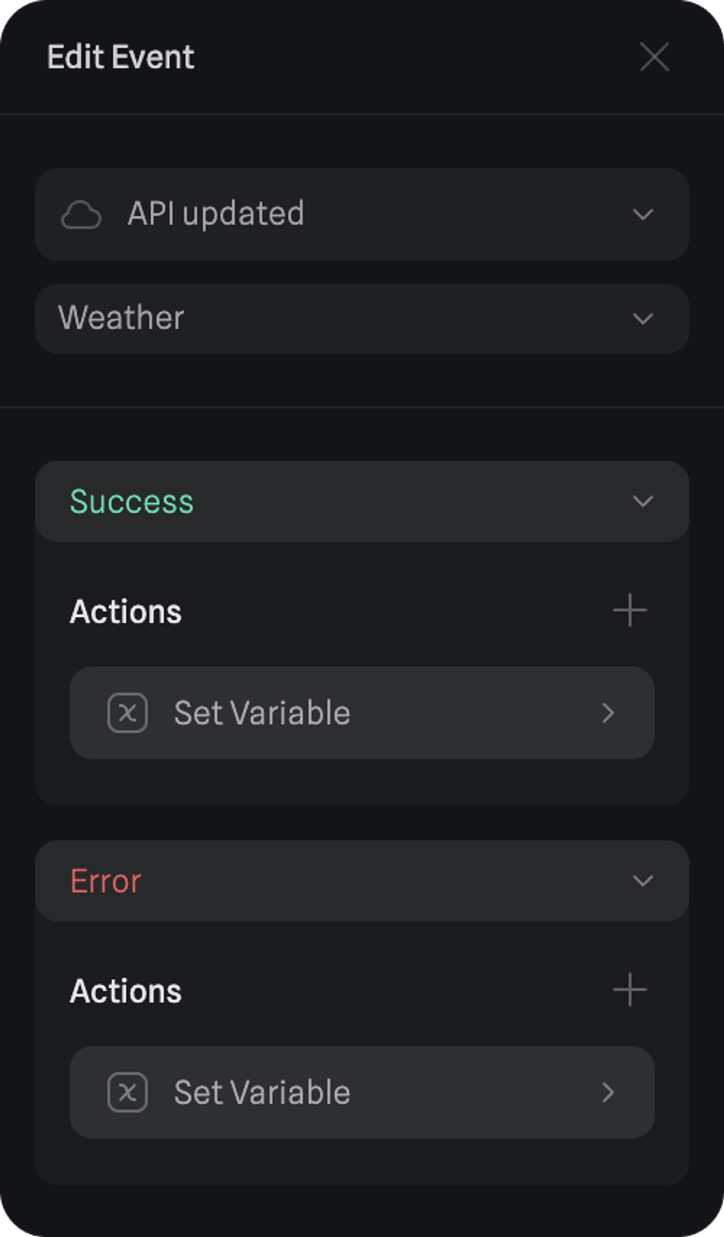Click the Actions label under Success
The height and width of the screenshot is (1237, 724).
click(x=126, y=612)
